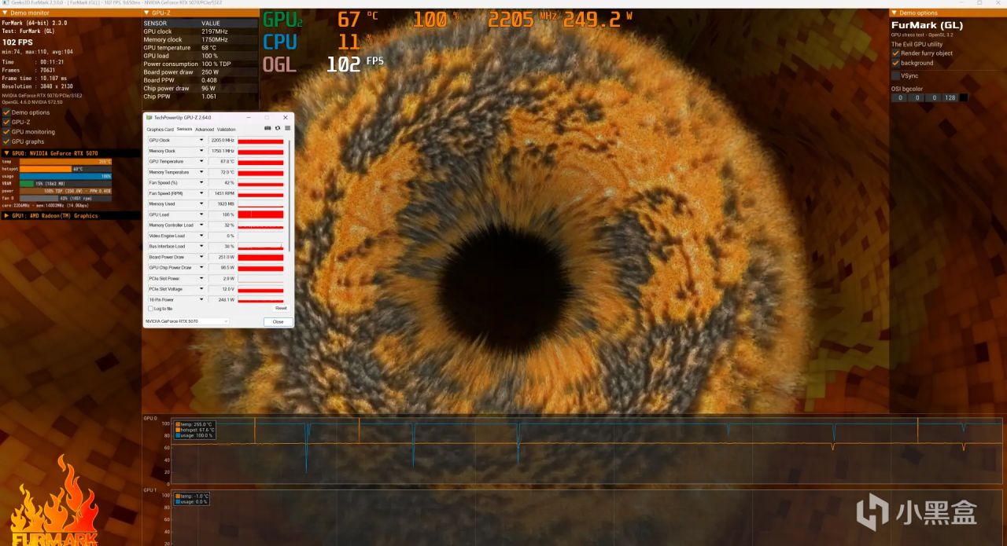Uncheck Render furry object
This screenshot has width=1007, height=546.
click(895, 53)
